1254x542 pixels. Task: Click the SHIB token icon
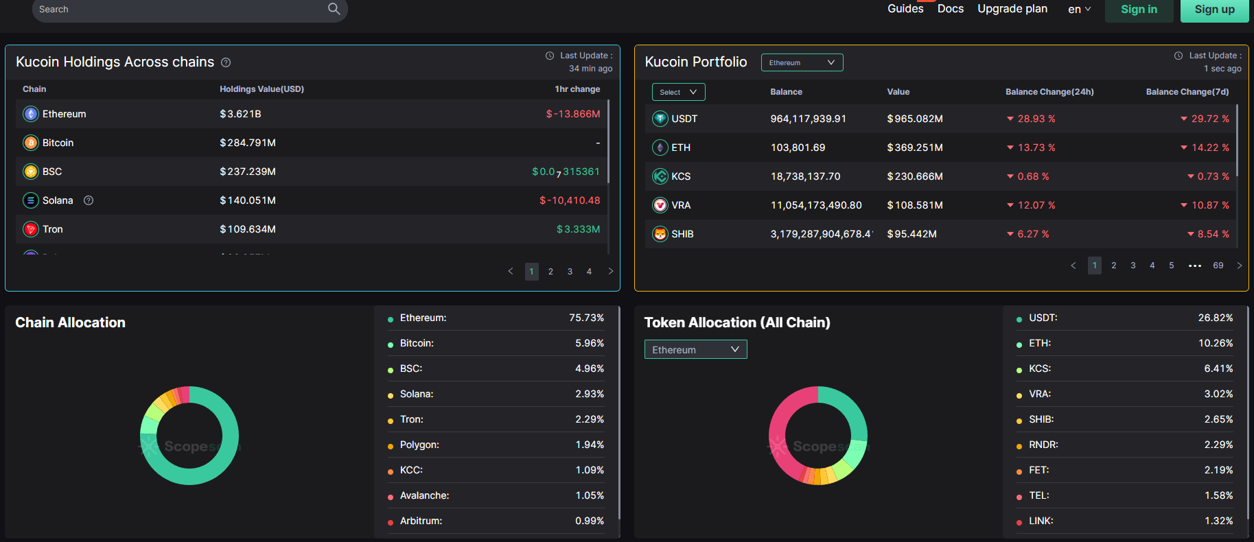pos(660,234)
